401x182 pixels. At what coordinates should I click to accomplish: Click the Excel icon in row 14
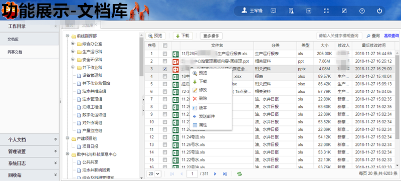176,152
